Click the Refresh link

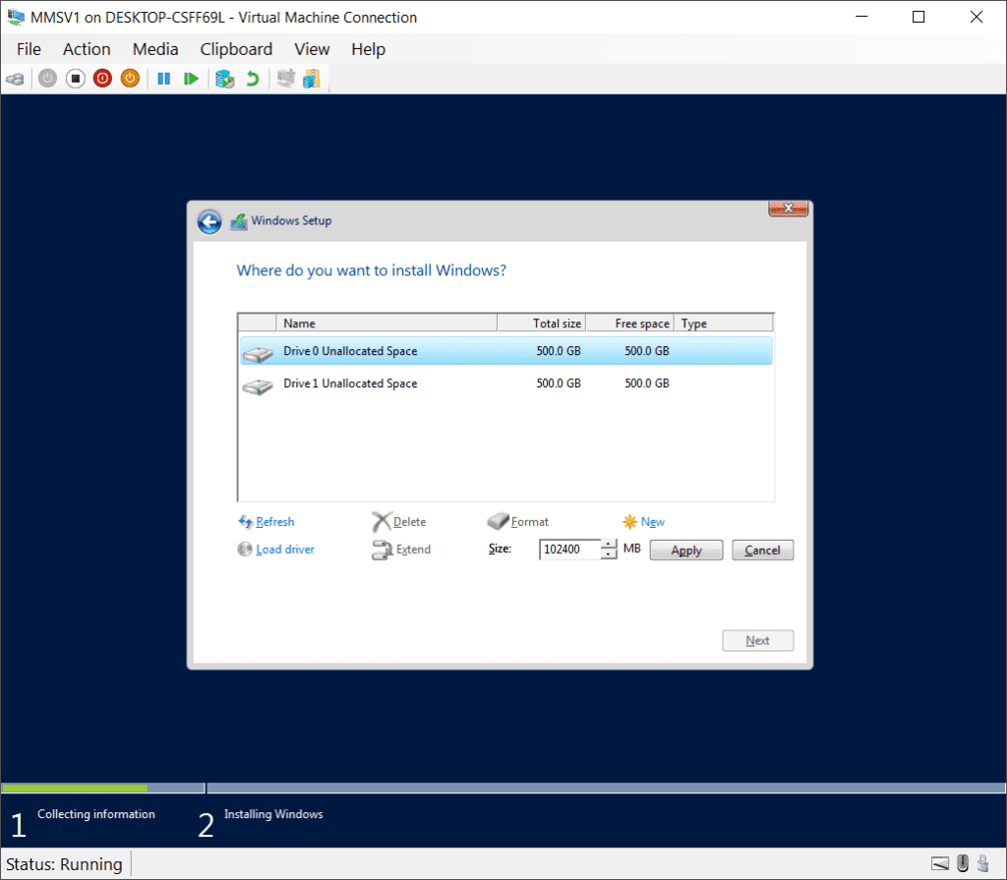tap(275, 521)
